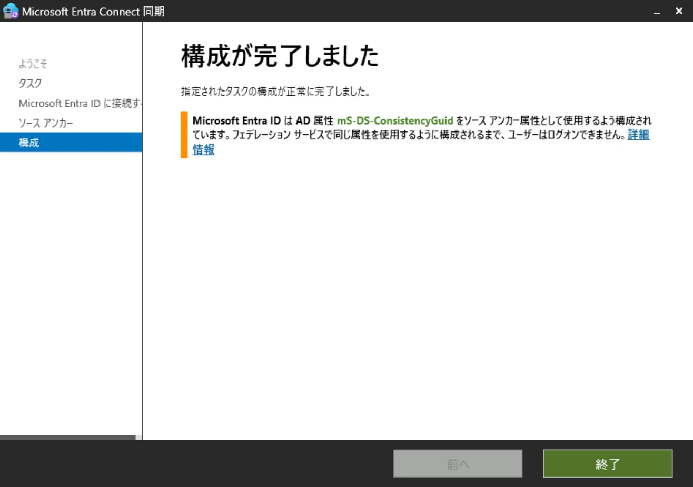Image resolution: width=693 pixels, height=487 pixels.
Task: Select ソース アンカー step in sidebar
Action: coord(46,123)
